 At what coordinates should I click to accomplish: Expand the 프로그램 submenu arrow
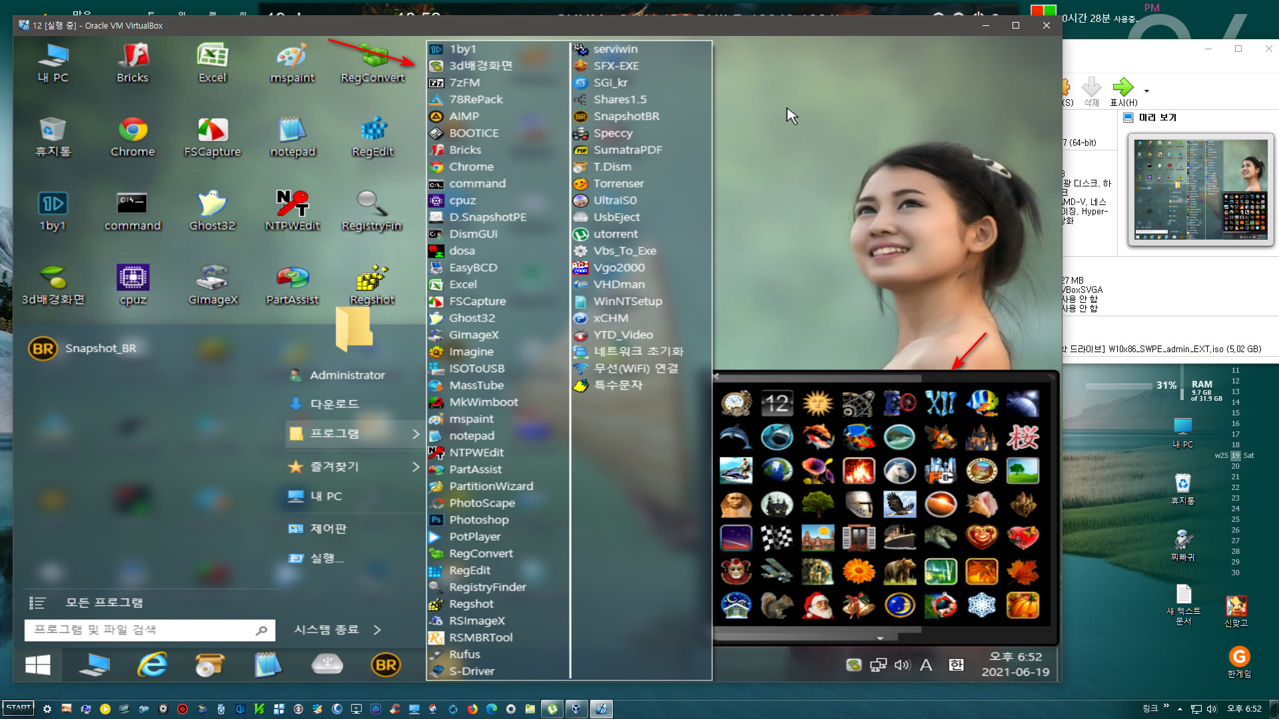(x=416, y=433)
